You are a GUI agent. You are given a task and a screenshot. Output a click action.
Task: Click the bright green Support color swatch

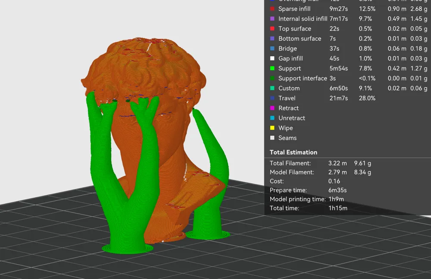pos(272,68)
